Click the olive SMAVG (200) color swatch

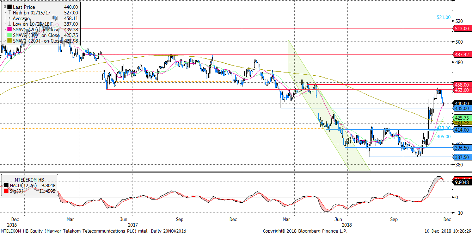point(9,41)
